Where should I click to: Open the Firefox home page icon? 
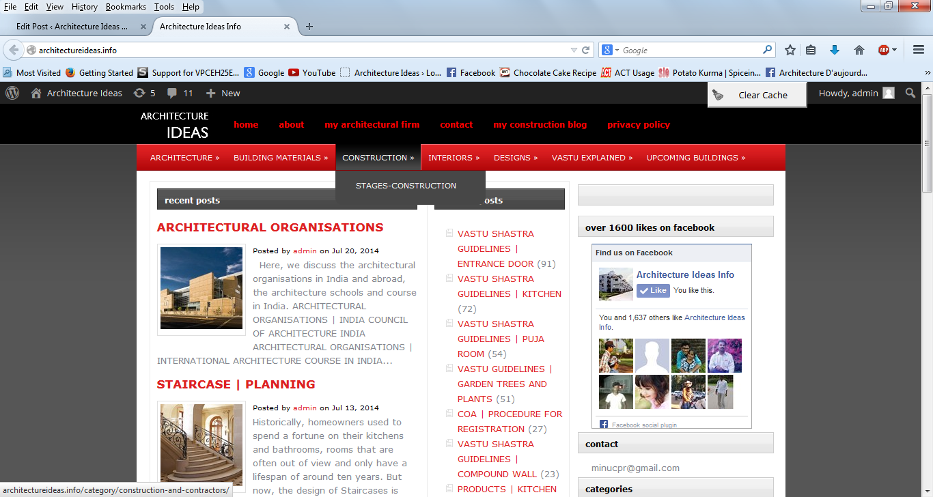[x=859, y=50]
